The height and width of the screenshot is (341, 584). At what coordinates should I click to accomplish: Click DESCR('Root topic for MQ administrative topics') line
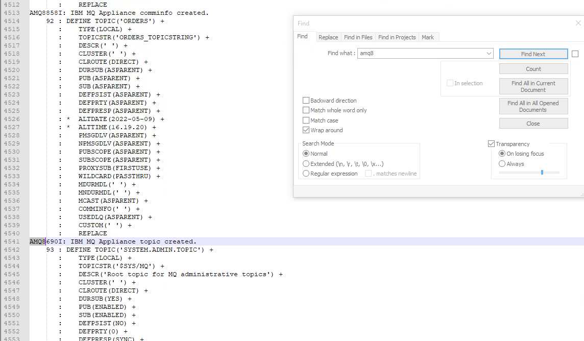(176, 274)
